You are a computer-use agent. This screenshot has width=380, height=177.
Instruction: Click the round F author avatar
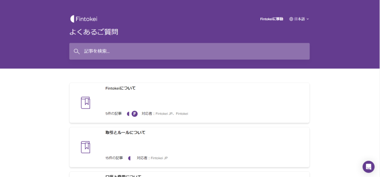point(134,114)
